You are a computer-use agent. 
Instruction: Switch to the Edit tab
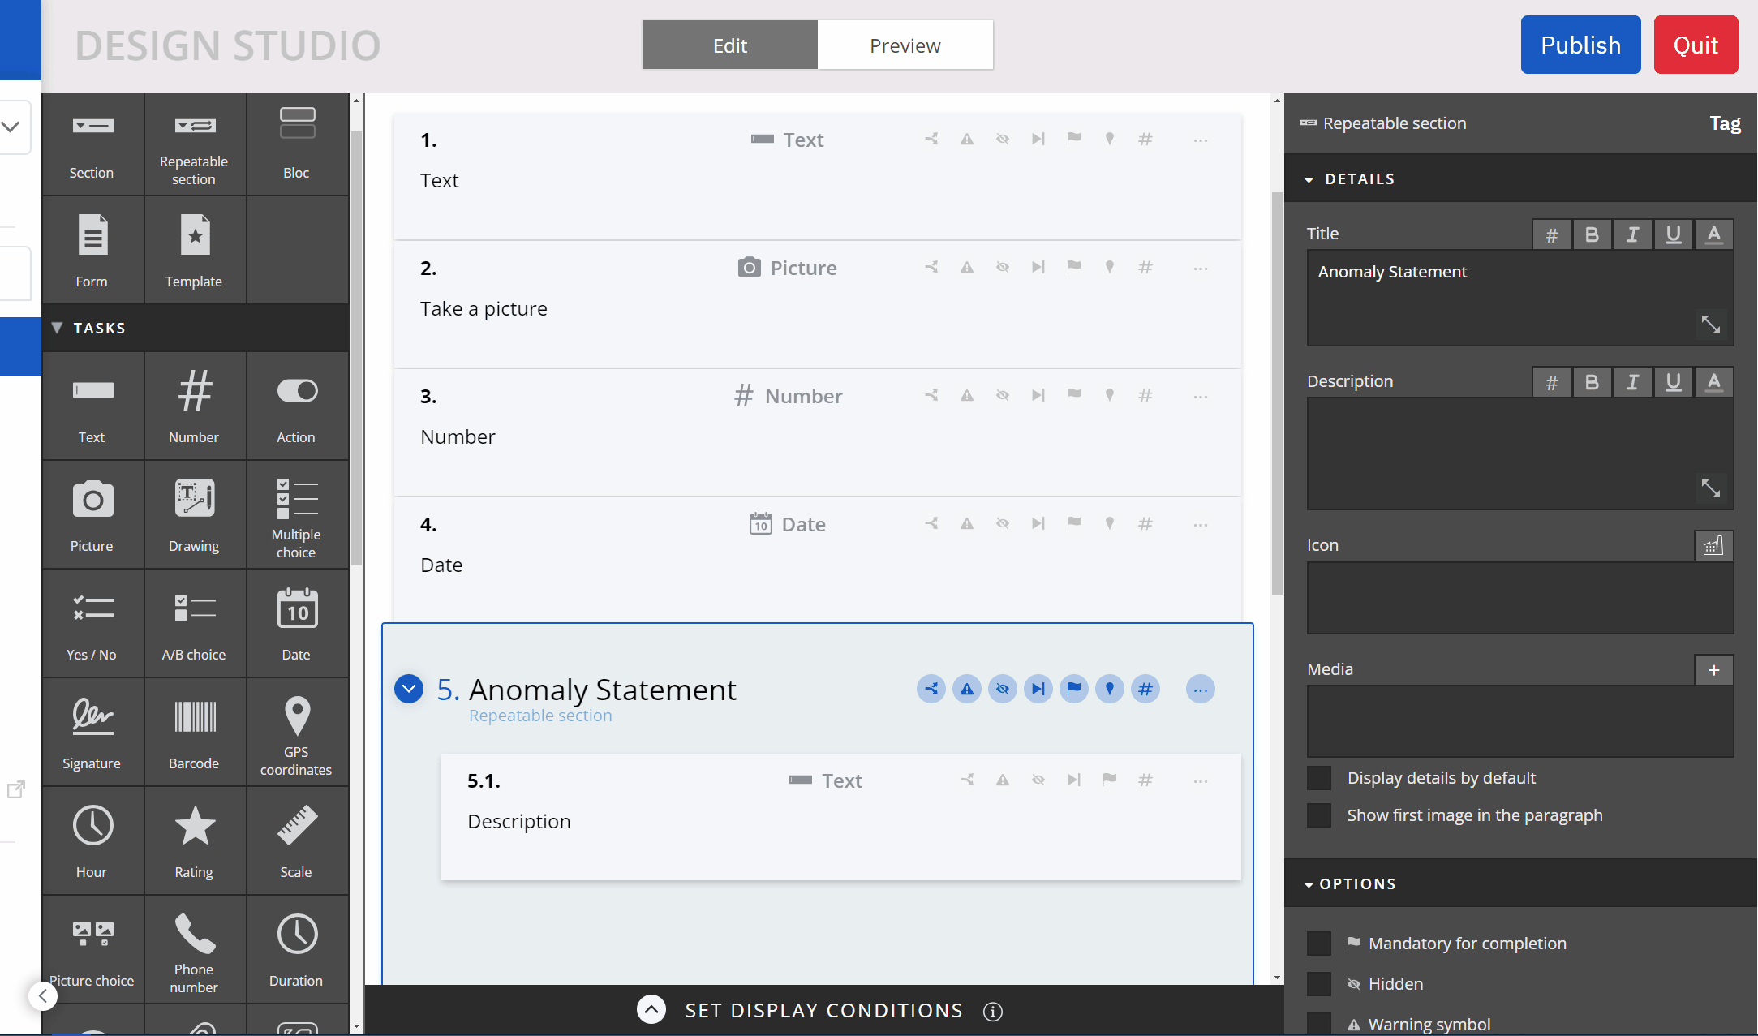pos(730,45)
